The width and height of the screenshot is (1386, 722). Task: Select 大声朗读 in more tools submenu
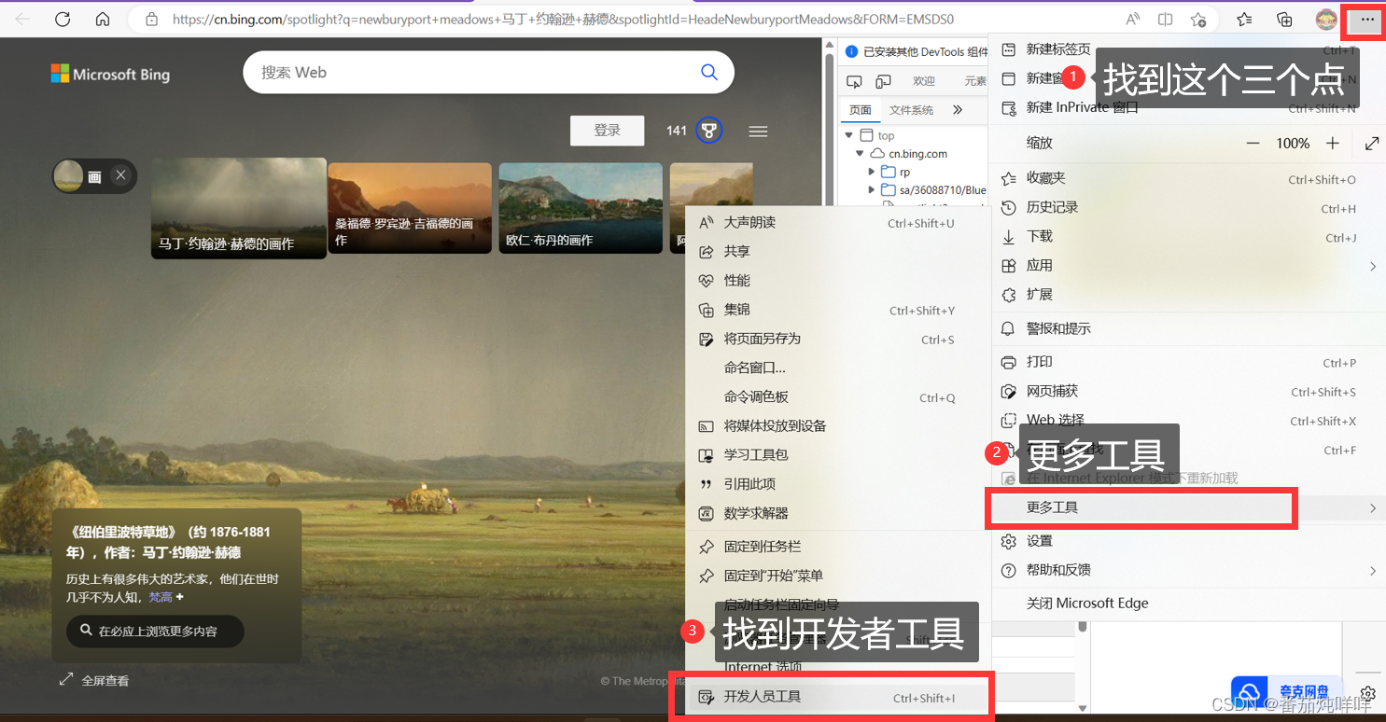point(836,222)
